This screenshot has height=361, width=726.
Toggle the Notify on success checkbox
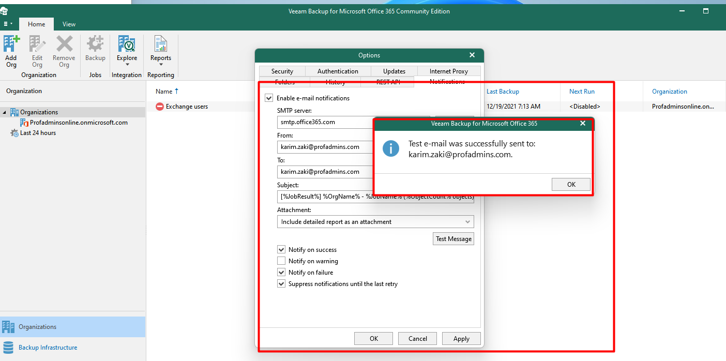pyautogui.click(x=281, y=250)
